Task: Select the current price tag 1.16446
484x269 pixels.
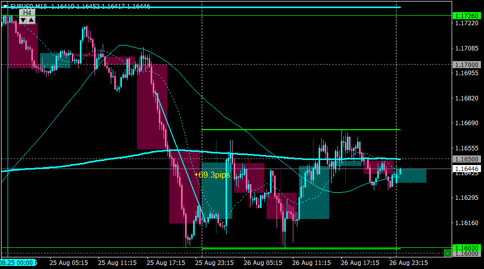Action: click(467, 169)
